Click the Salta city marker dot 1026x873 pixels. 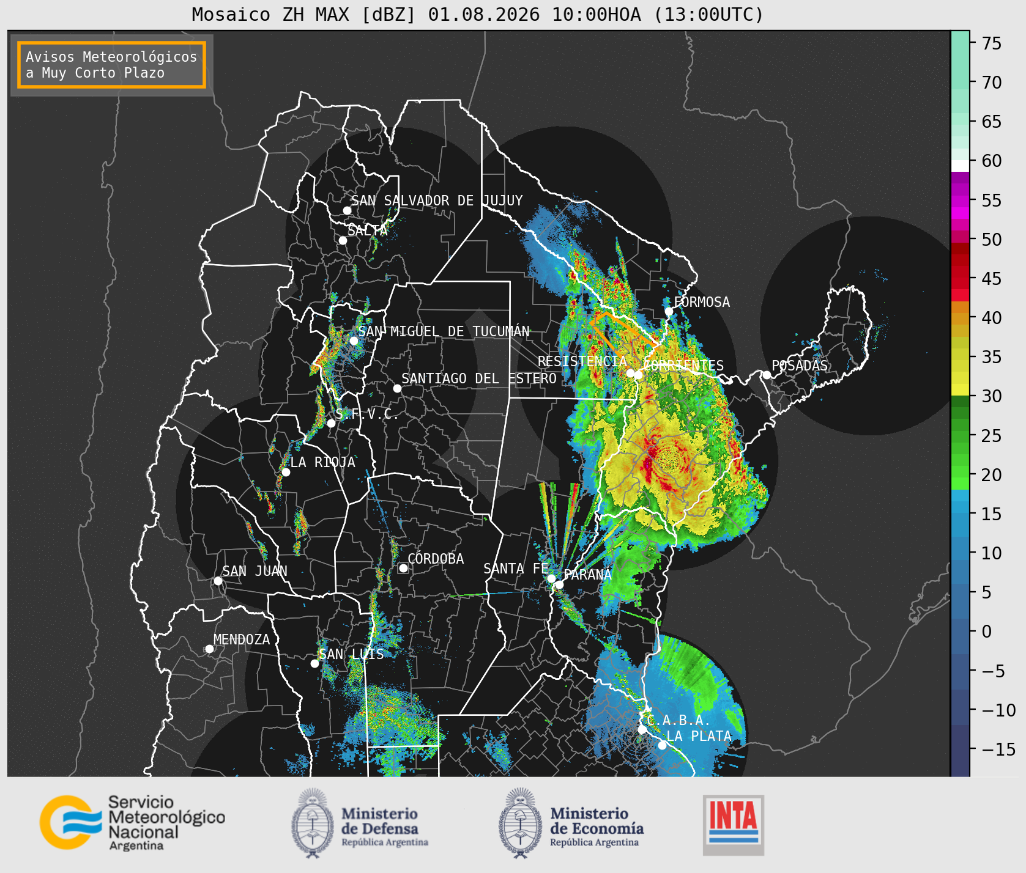pyautogui.click(x=343, y=240)
